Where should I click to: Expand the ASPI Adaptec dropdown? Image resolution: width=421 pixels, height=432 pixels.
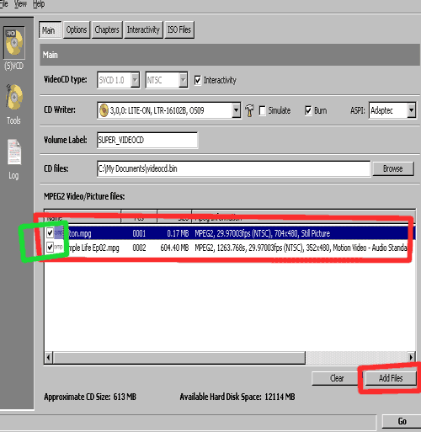(411, 110)
